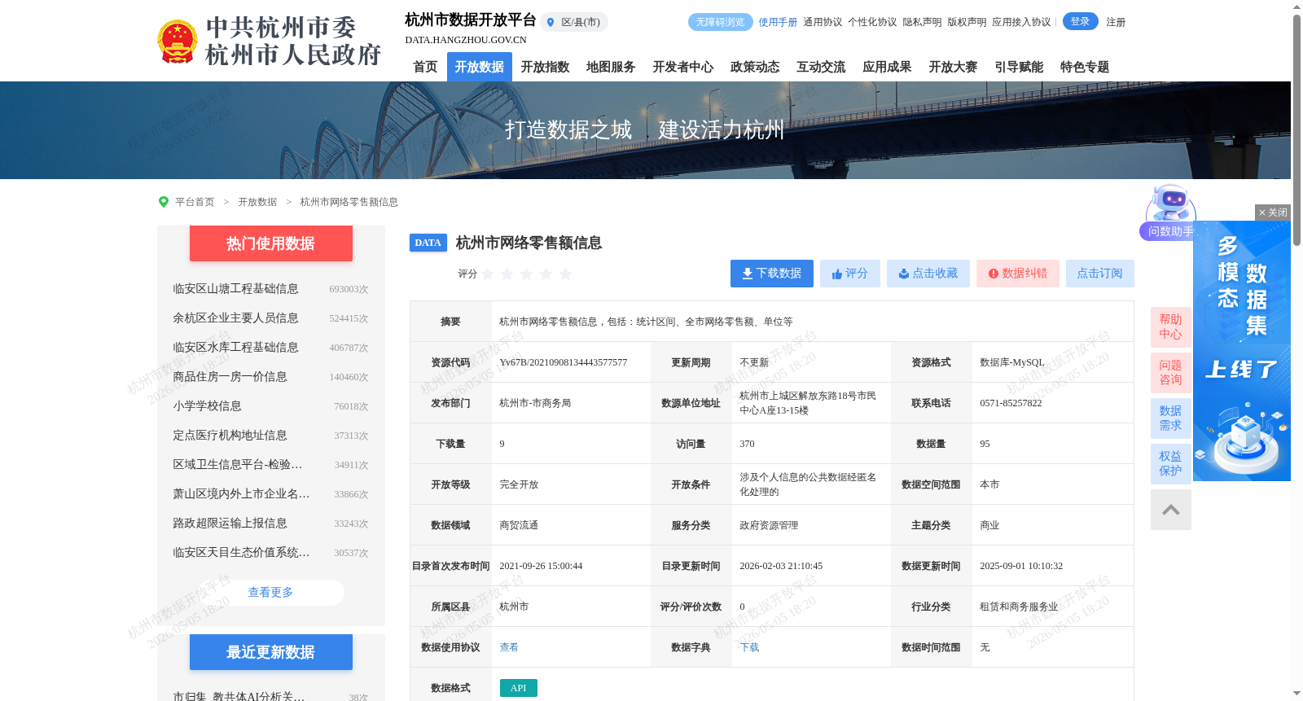
Task: Open the 开放大赛 navigation item
Action: [953, 67]
